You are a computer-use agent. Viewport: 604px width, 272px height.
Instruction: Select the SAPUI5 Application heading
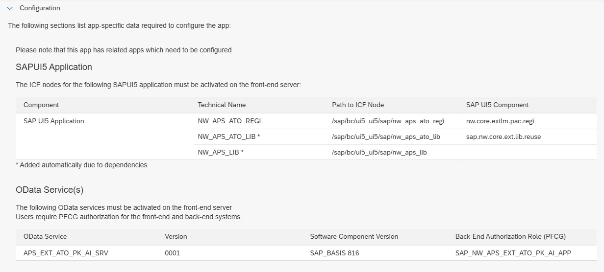coord(54,67)
